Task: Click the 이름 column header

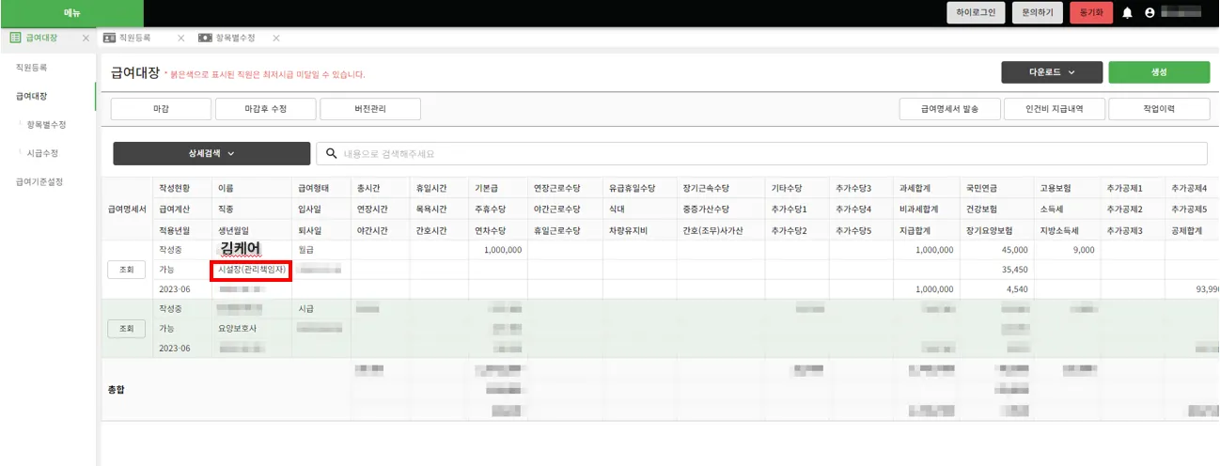Action: 226,188
